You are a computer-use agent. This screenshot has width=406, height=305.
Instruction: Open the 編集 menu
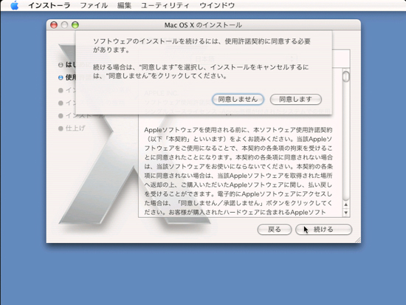(124, 5)
